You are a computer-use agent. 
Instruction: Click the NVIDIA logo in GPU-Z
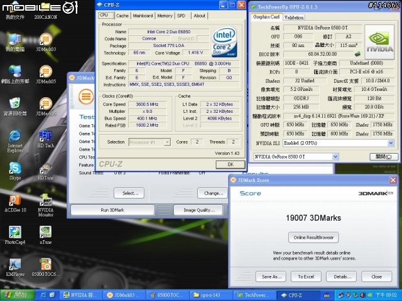[x=379, y=42]
